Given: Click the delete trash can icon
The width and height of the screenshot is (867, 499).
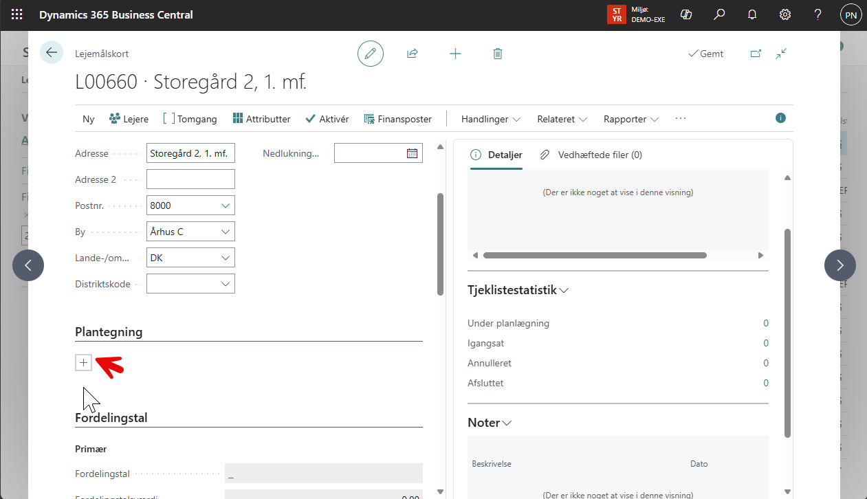Looking at the screenshot, I should point(498,54).
